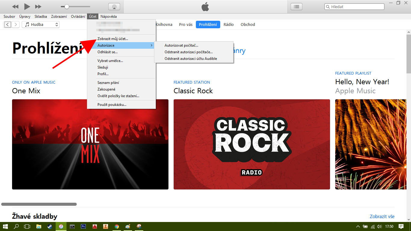411x231 pixels.
Task: Open the One Mix title link
Action: pyautogui.click(x=26, y=91)
